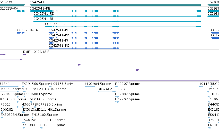Click the DMG3A.2_1.B12.C1 feature glyph
Screen dimensions: 219x129
pyautogui.click(x=107, y=92)
